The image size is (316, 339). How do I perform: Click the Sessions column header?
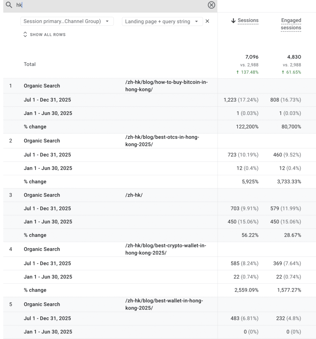[x=248, y=20]
